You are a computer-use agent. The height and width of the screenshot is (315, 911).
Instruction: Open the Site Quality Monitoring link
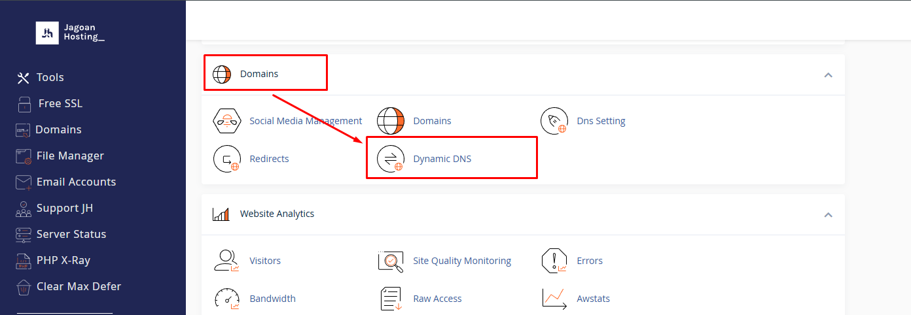click(462, 261)
